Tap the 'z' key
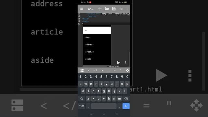208x117 pixels. (88, 98)
